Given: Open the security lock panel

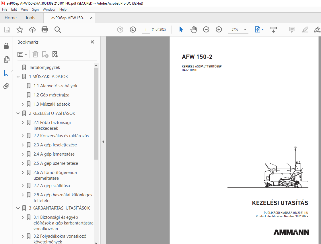Looking at the screenshot, I should [6, 46].
